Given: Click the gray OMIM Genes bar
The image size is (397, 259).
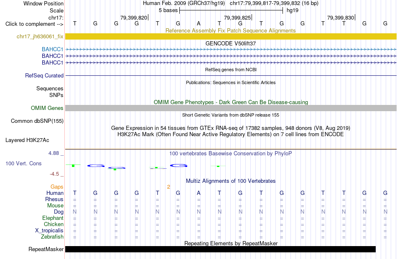Looking at the screenshot, I should point(231,108).
